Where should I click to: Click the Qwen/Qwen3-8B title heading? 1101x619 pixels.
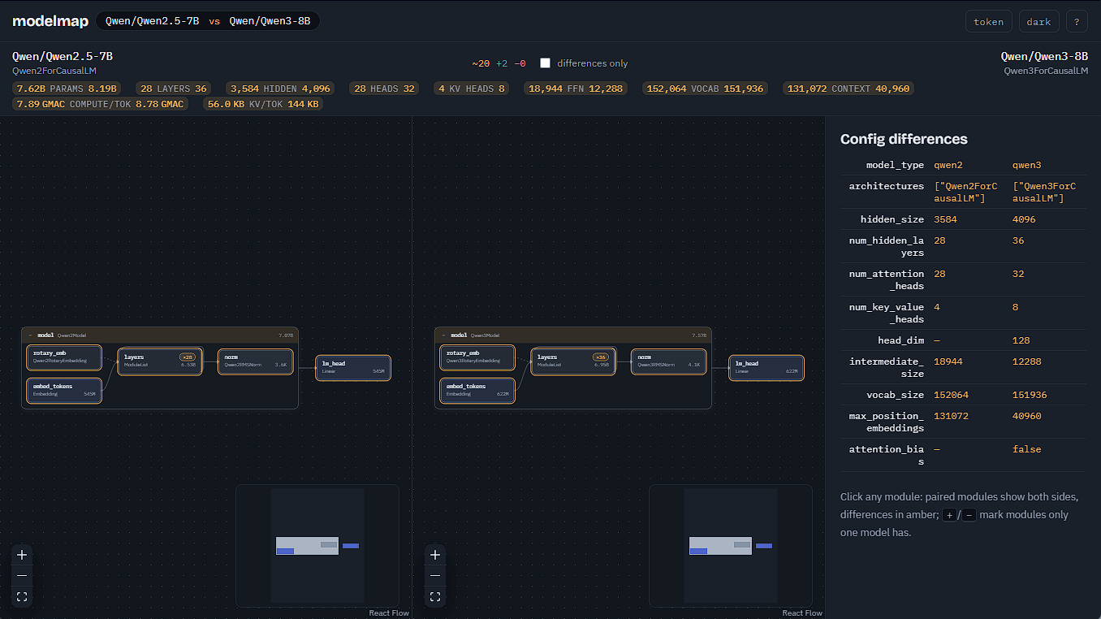coord(1044,56)
